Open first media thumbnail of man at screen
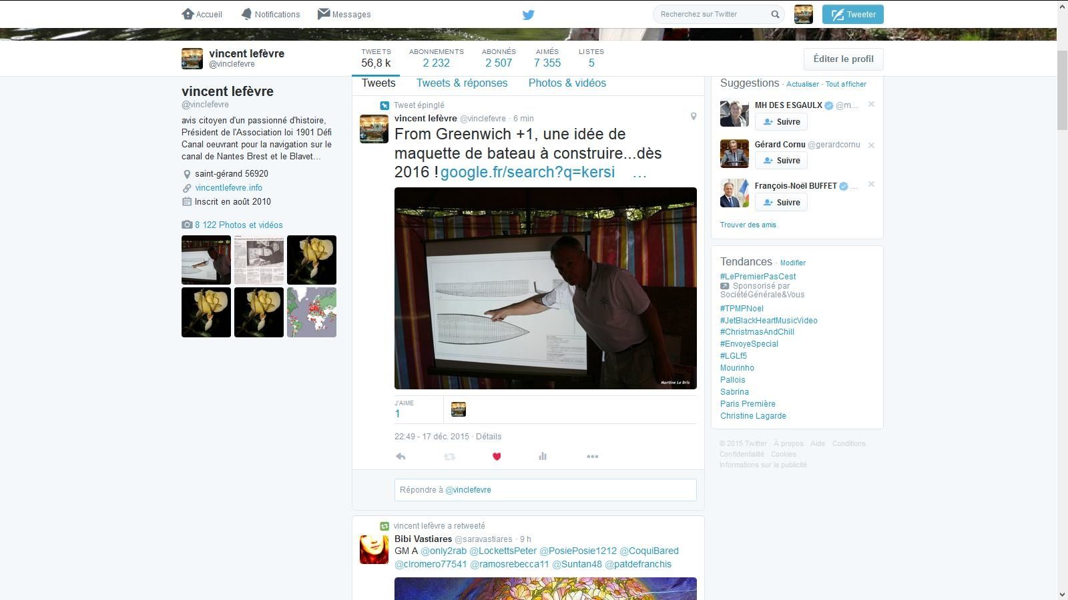This screenshot has width=1068, height=600. pyautogui.click(x=206, y=260)
